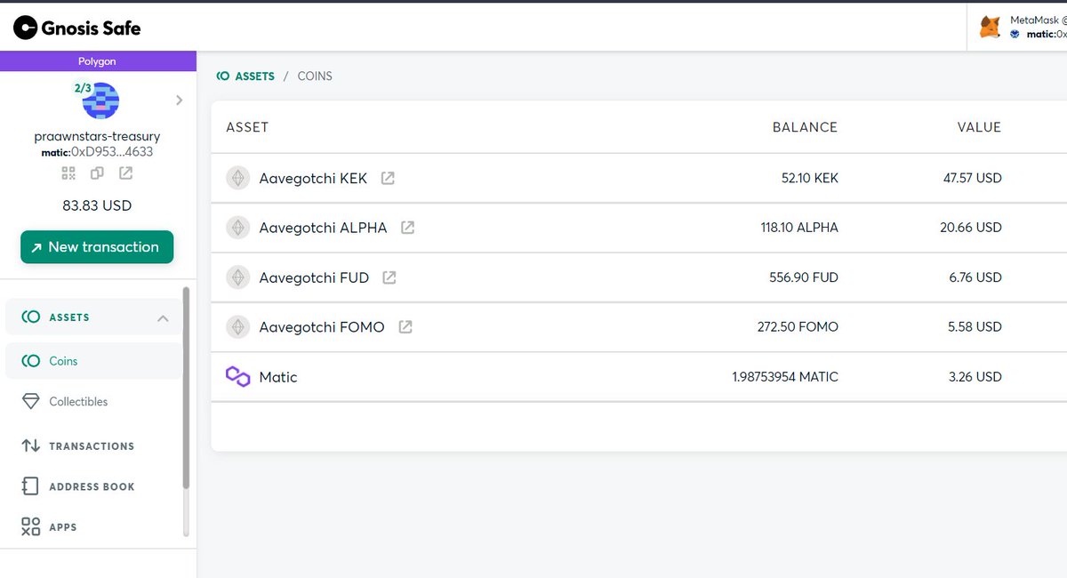Sort by ASSET column header
The height and width of the screenshot is (578, 1067).
[247, 127]
